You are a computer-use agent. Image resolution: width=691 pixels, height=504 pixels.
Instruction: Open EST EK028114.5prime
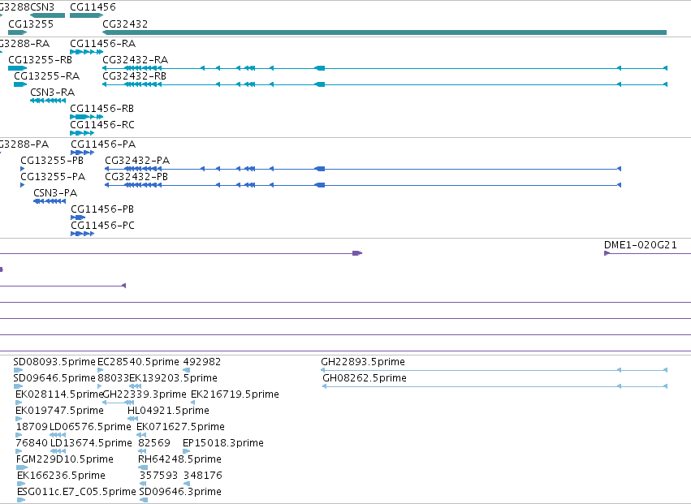coord(19,403)
